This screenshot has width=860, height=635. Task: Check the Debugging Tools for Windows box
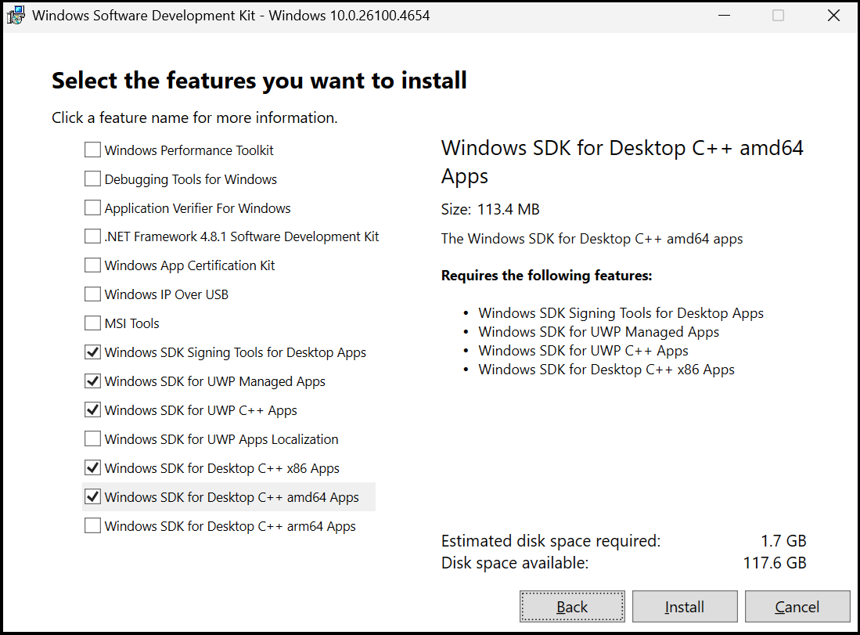click(92, 179)
